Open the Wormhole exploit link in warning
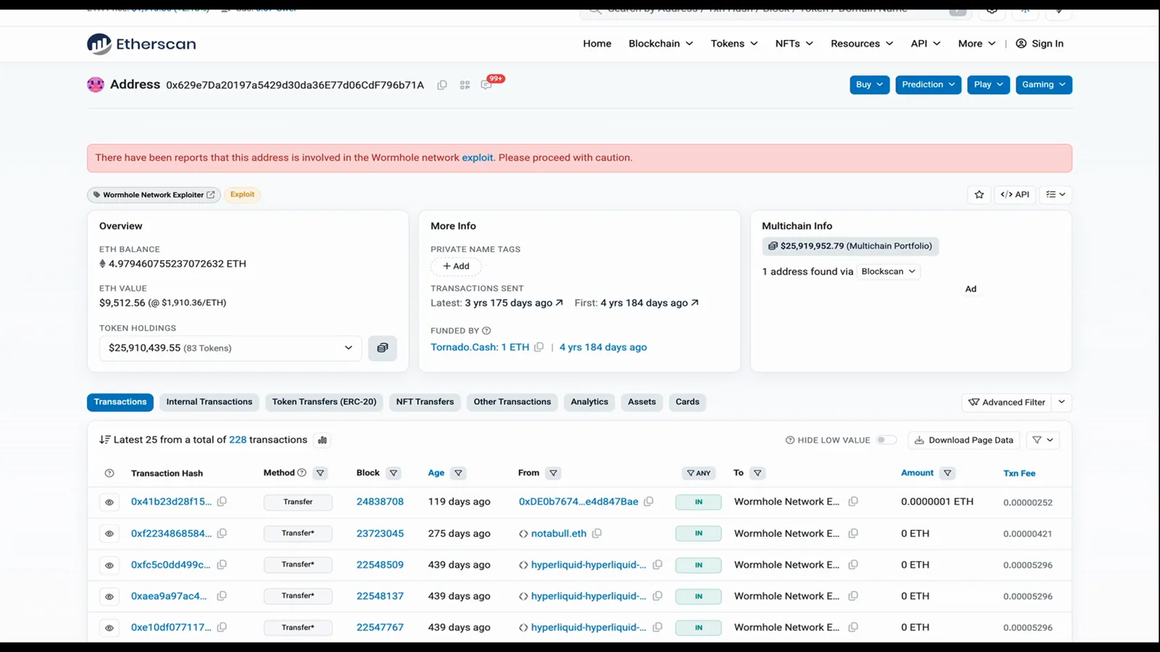The width and height of the screenshot is (1160, 652). point(477,157)
